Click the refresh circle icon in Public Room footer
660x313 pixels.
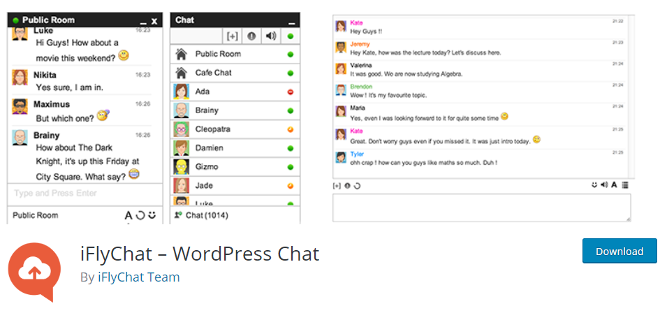tap(140, 215)
